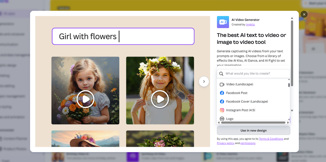The image size is (326, 162).
Task: Click the video camera icon beside Video (Landscape)
Action: coord(222,85)
